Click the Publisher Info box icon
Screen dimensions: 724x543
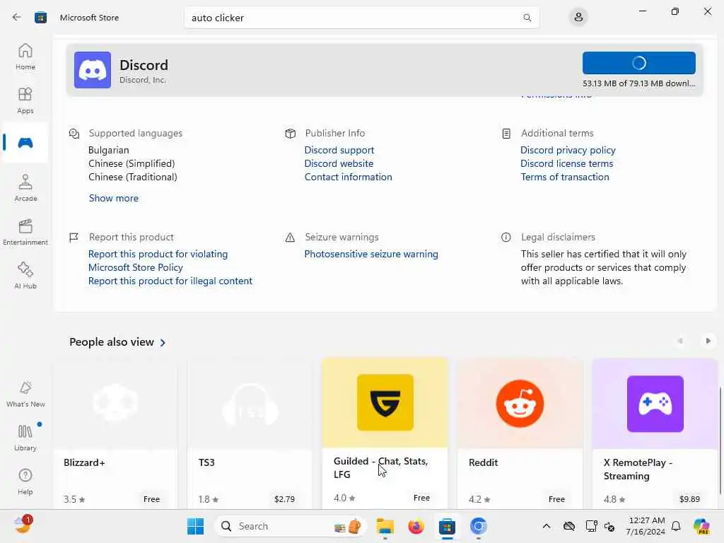click(290, 134)
